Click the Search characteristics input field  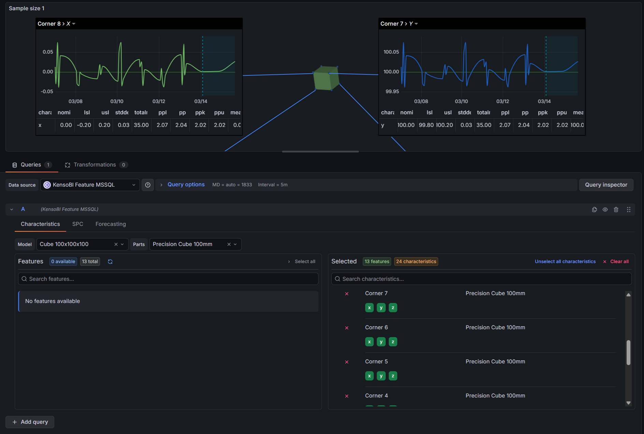481,279
